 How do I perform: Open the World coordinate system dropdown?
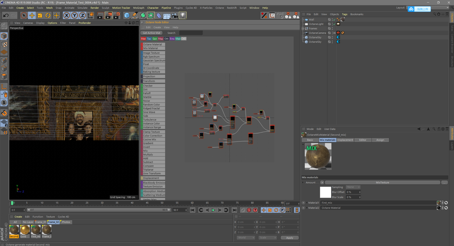(246, 238)
